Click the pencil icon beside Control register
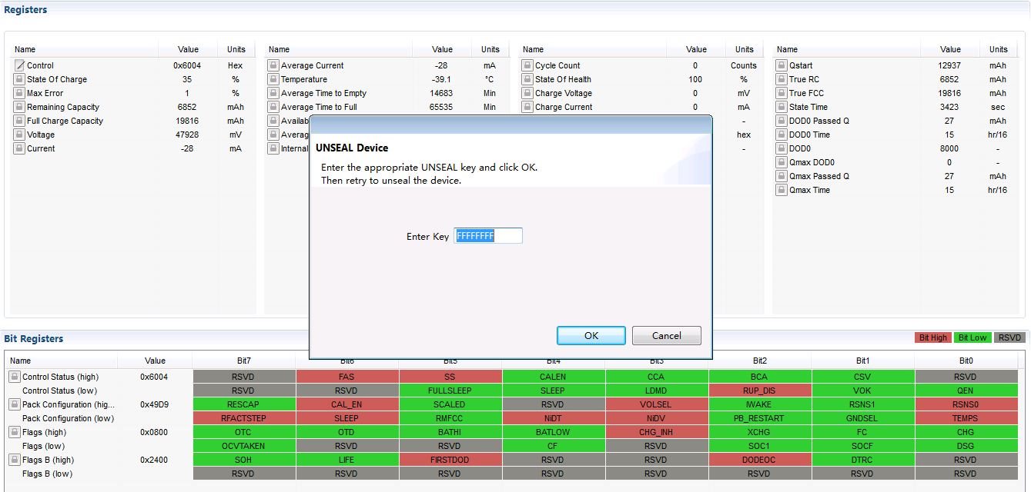This screenshot has width=1031, height=492. pyautogui.click(x=19, y=65)
